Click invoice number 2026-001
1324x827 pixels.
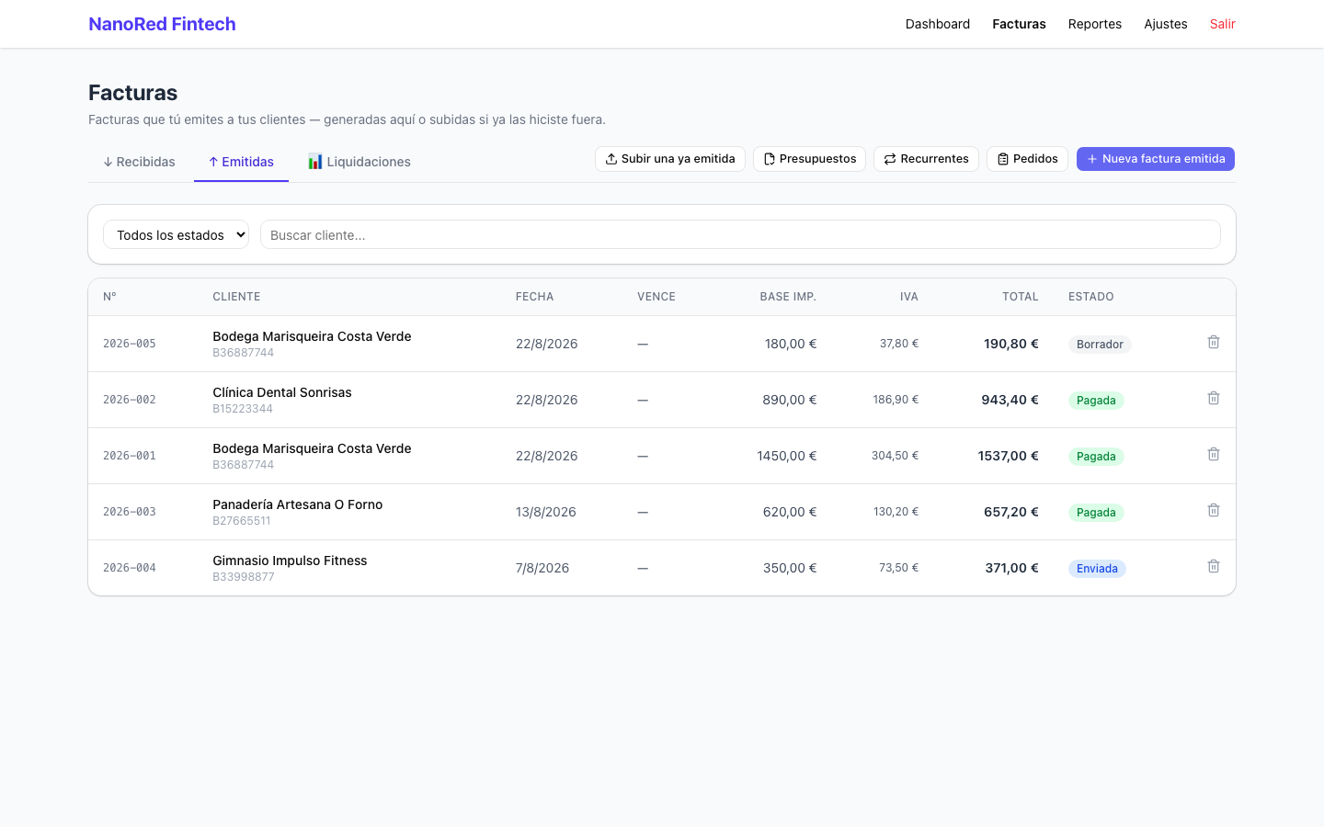click(x=130, y=456)
